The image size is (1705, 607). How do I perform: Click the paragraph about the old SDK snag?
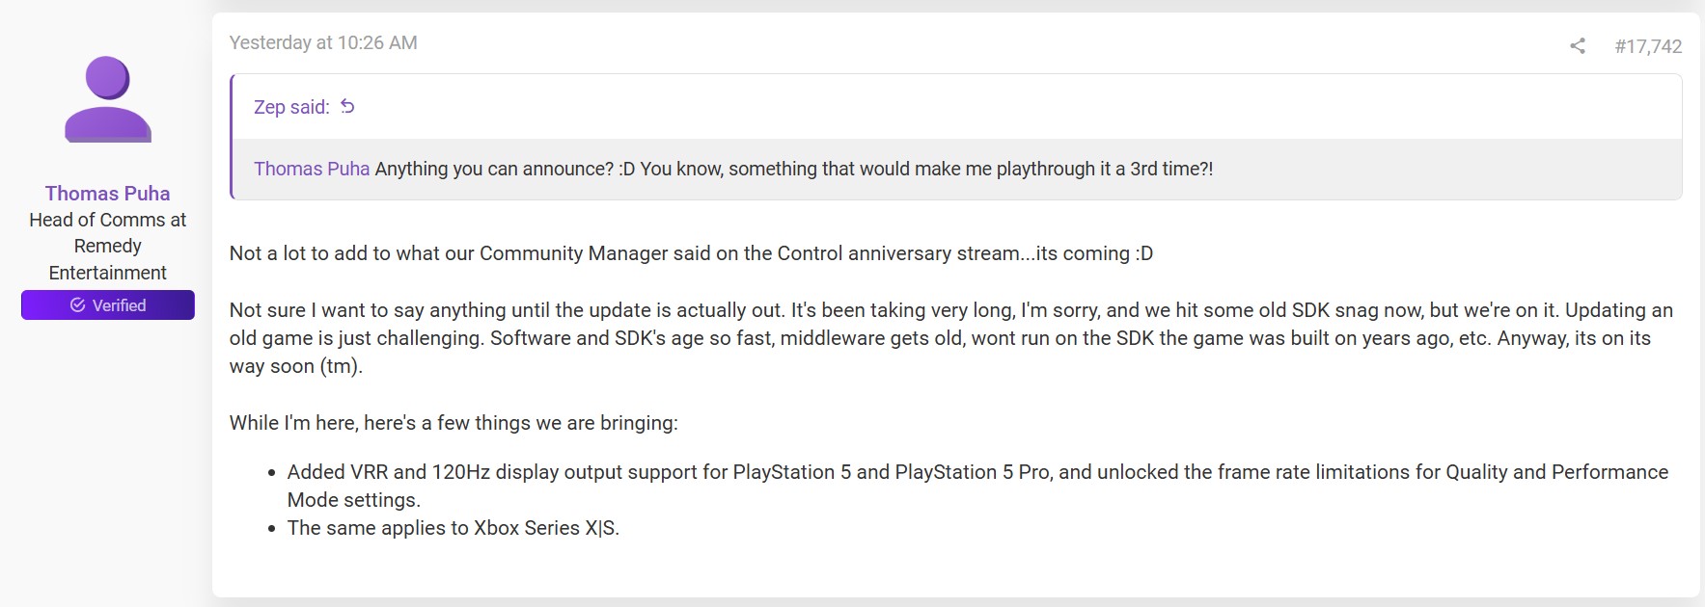[950, 338]
